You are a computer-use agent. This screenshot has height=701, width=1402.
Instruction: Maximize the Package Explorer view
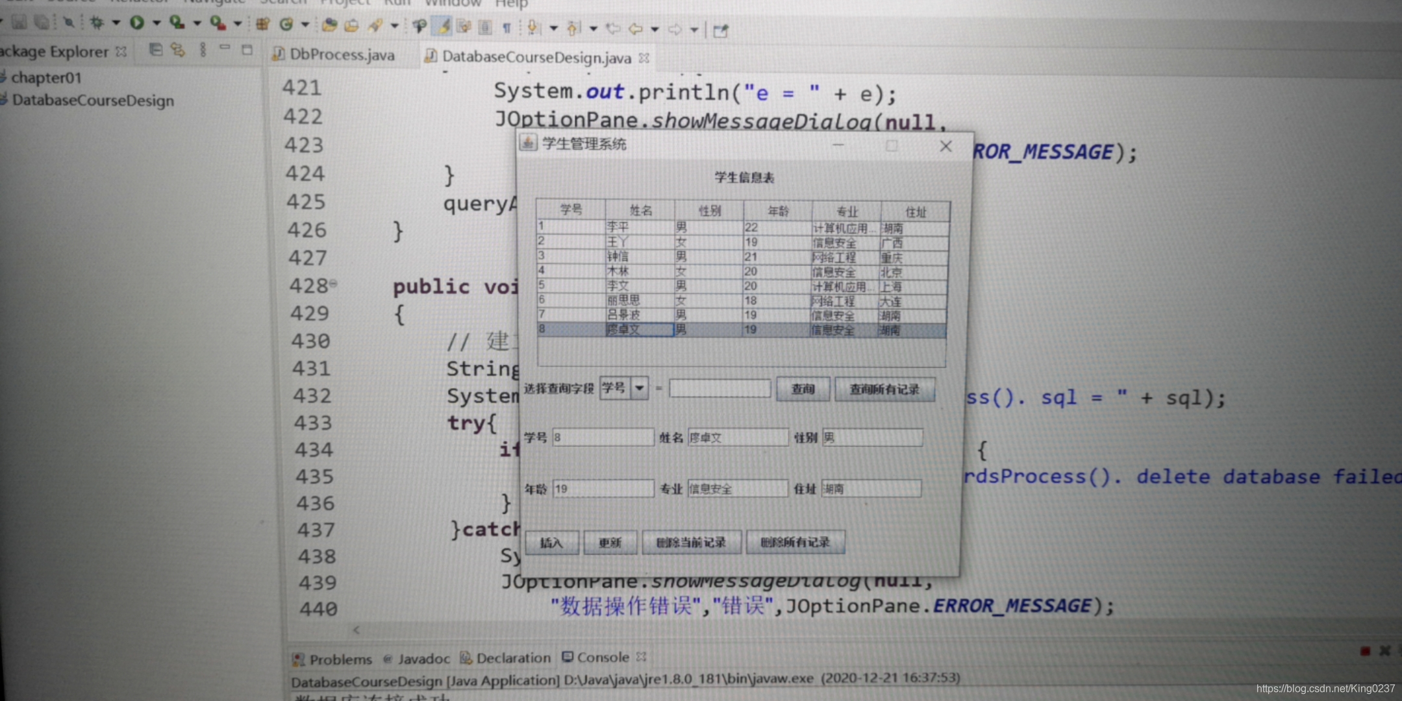[x=247, y=49]
